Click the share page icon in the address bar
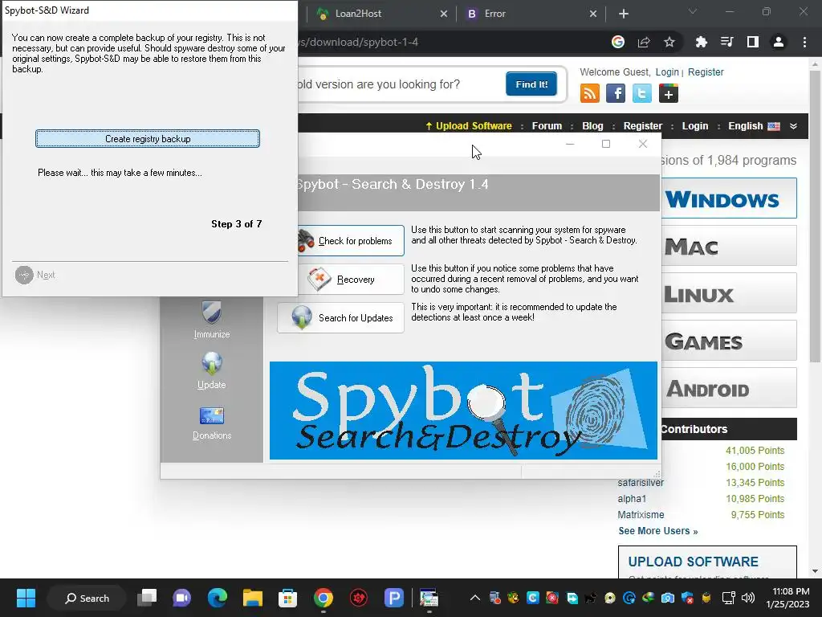The image size is (822, 617). click(x=644, y=42)
